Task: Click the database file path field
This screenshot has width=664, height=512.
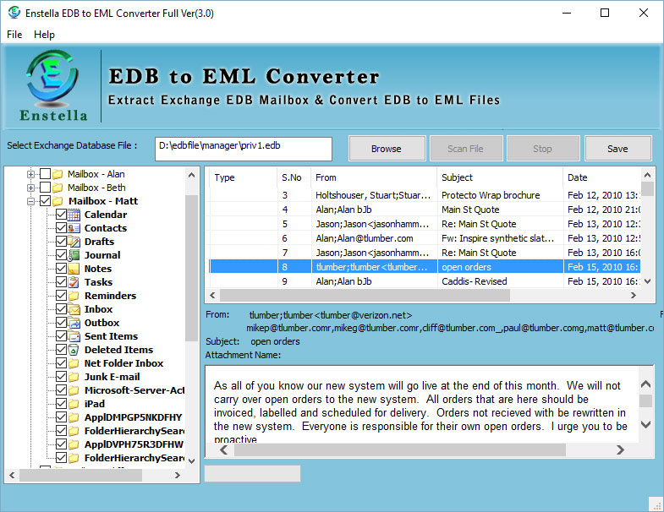Action: coord(244,147)
